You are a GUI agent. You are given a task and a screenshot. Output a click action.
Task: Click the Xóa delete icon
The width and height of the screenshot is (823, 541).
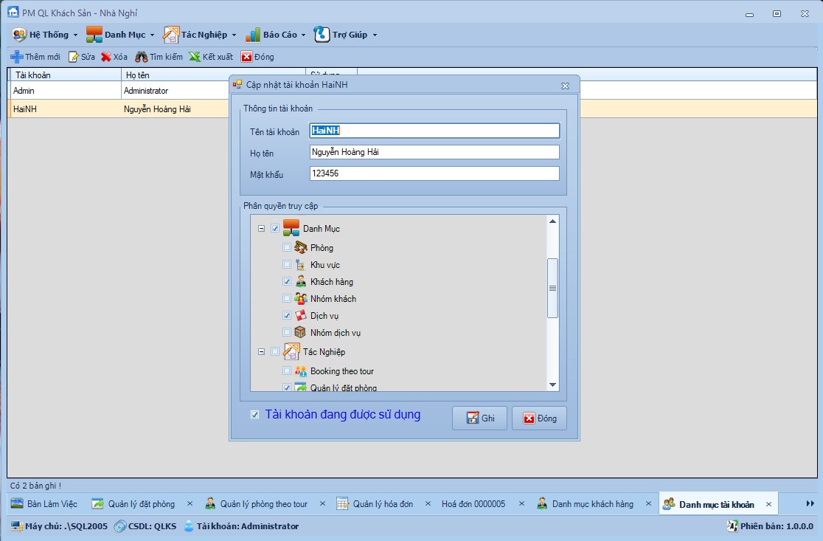106,57
